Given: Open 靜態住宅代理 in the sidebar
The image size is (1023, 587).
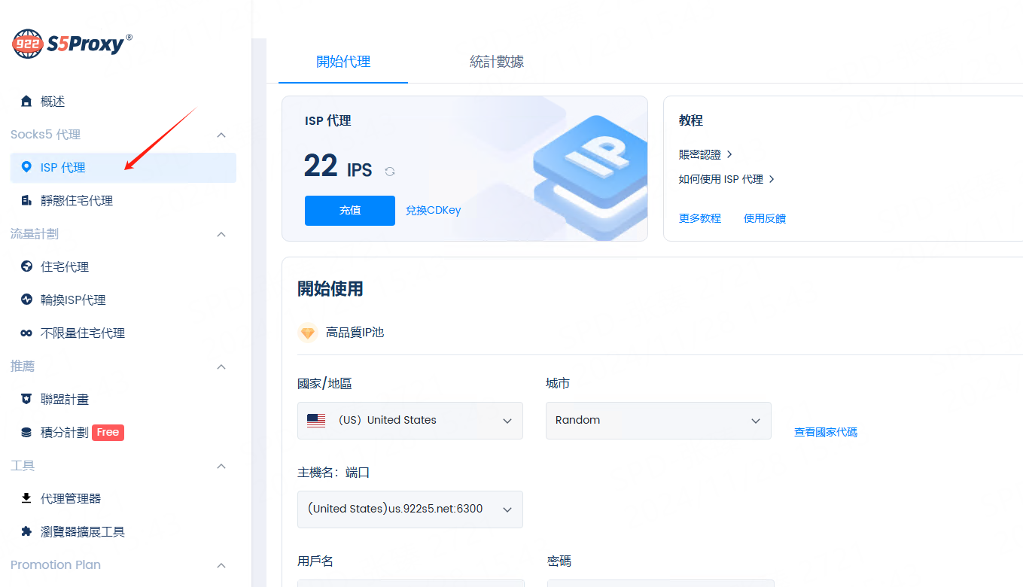Looking at the screenshot, I should coord(123,201).
